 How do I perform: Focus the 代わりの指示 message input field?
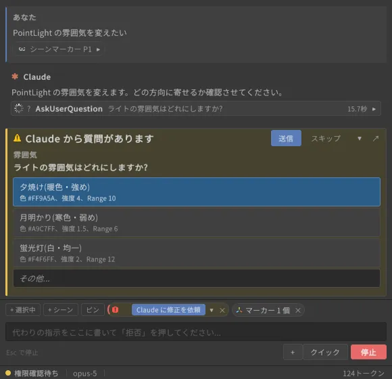click(x=196, y=332)
